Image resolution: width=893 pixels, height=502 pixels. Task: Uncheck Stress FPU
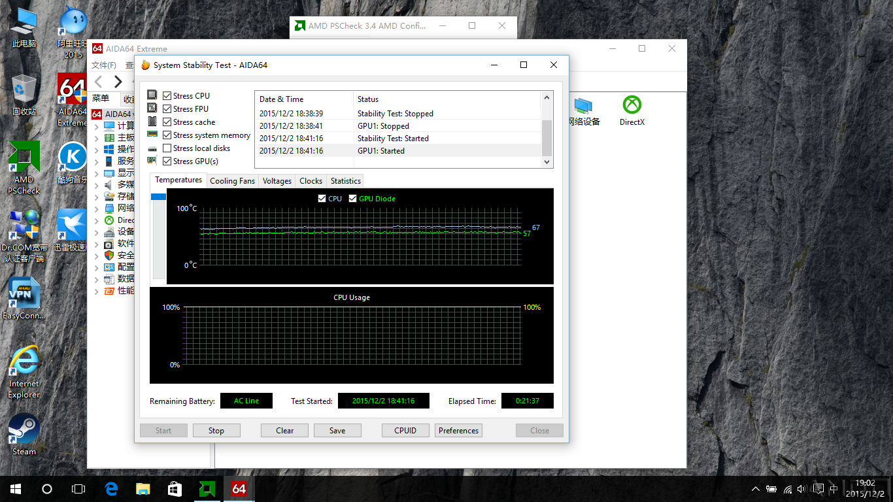(167, 109)
